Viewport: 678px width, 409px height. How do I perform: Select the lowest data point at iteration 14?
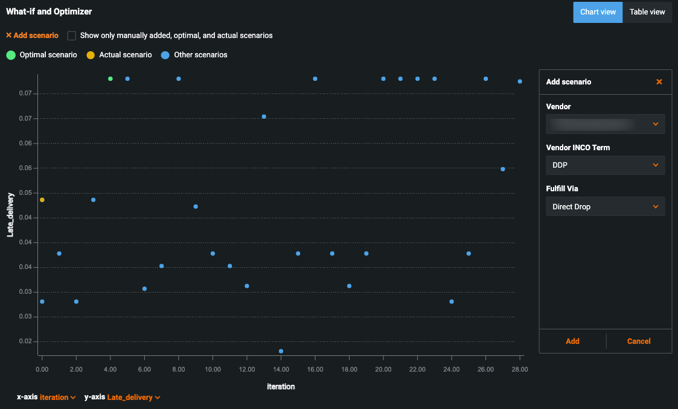tap(281, 351)
